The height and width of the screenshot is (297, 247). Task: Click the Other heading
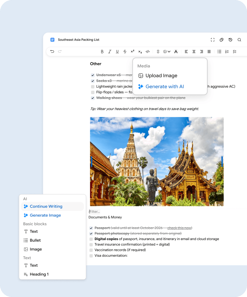[96, 64]
